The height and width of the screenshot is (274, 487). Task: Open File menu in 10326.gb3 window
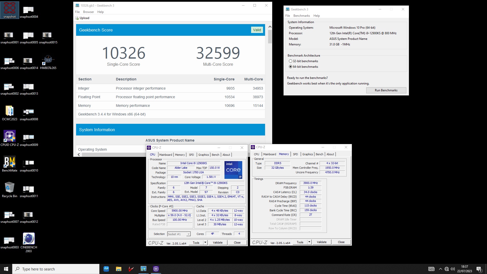pyautogui.click(x=77, y=12)
